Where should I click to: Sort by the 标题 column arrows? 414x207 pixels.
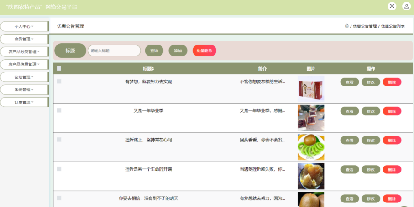[153, 69]
